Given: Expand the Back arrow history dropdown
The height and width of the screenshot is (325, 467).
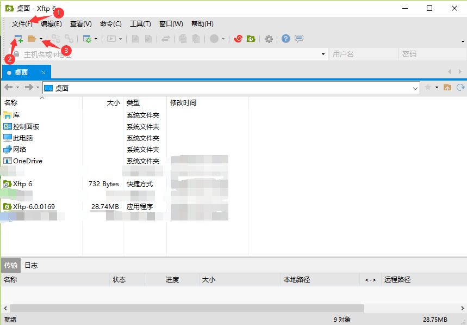Looking at the screenshot, I should (17, 87).
